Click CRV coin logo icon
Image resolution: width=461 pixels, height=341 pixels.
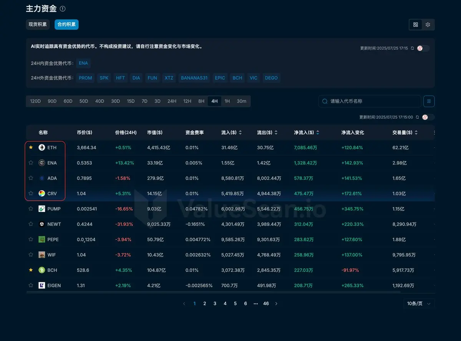coord(42,194)
